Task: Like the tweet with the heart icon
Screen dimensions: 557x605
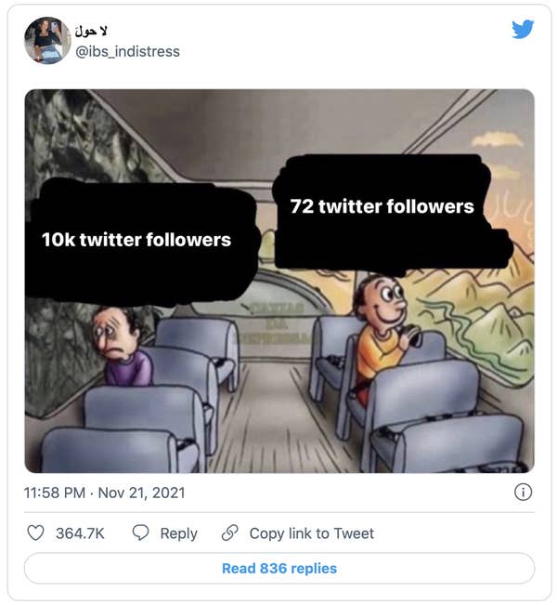Action: point(36,533)
